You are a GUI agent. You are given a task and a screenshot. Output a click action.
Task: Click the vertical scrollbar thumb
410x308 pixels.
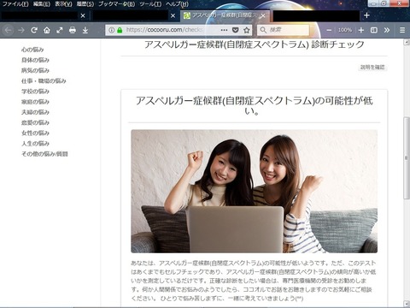point(407,158)
